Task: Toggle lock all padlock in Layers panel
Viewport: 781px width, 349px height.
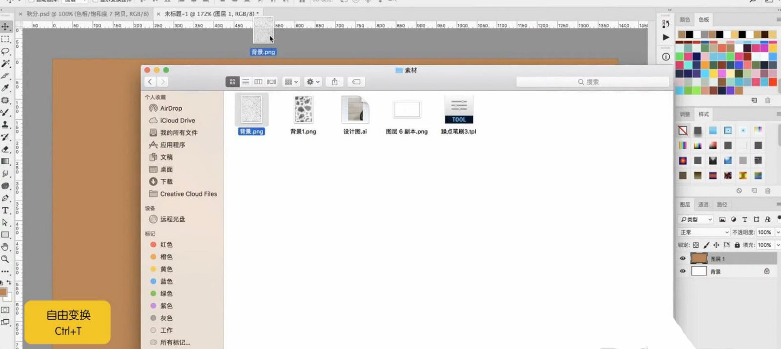Action: pyautogui.click(x=737, y=245)
